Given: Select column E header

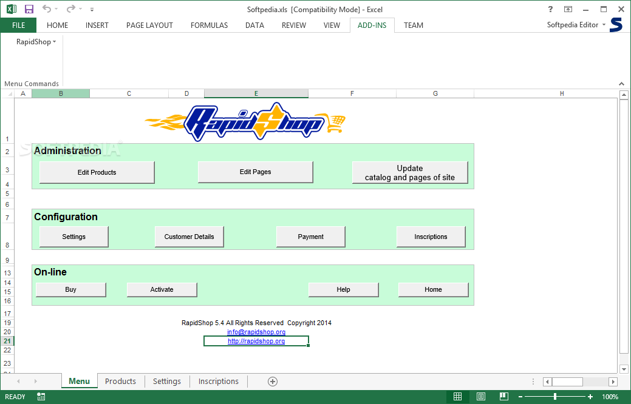Looking at the screenshot, I should tap(256, 93).
